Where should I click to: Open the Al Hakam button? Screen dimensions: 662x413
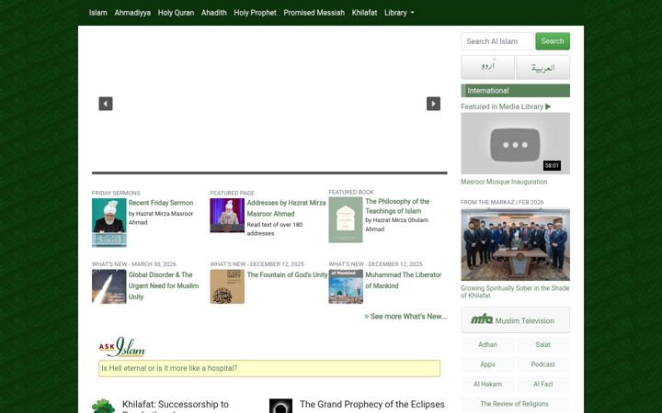(x=487, y=385)
